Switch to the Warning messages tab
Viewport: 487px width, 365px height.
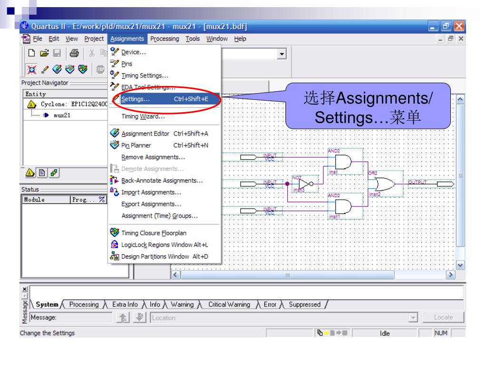coord(182,305)
